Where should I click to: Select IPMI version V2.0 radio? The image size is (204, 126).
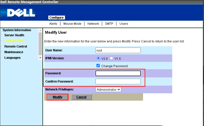click(x=98, y=58)
